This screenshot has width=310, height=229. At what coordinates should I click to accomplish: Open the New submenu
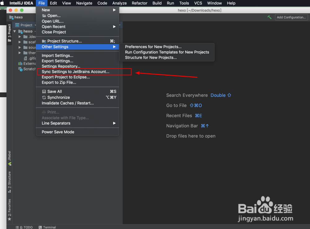(77, 10)
